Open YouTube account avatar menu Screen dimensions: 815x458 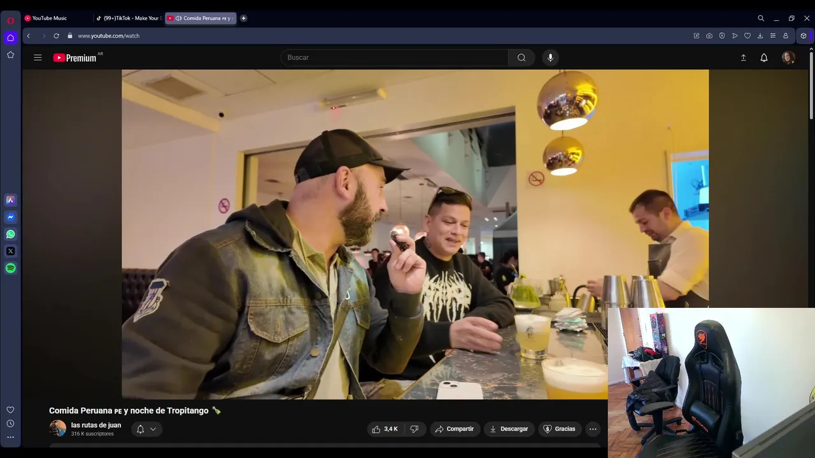[x=788, y=57]
